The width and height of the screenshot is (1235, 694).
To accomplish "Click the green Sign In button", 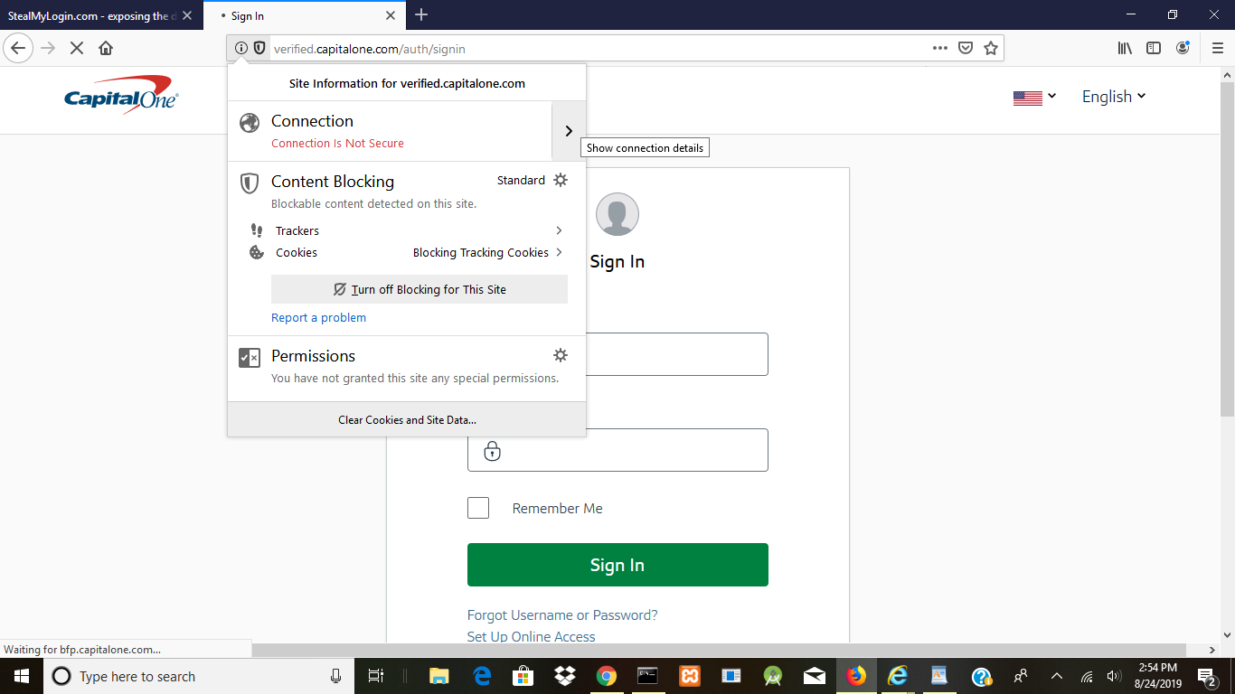I will [617, 565].
